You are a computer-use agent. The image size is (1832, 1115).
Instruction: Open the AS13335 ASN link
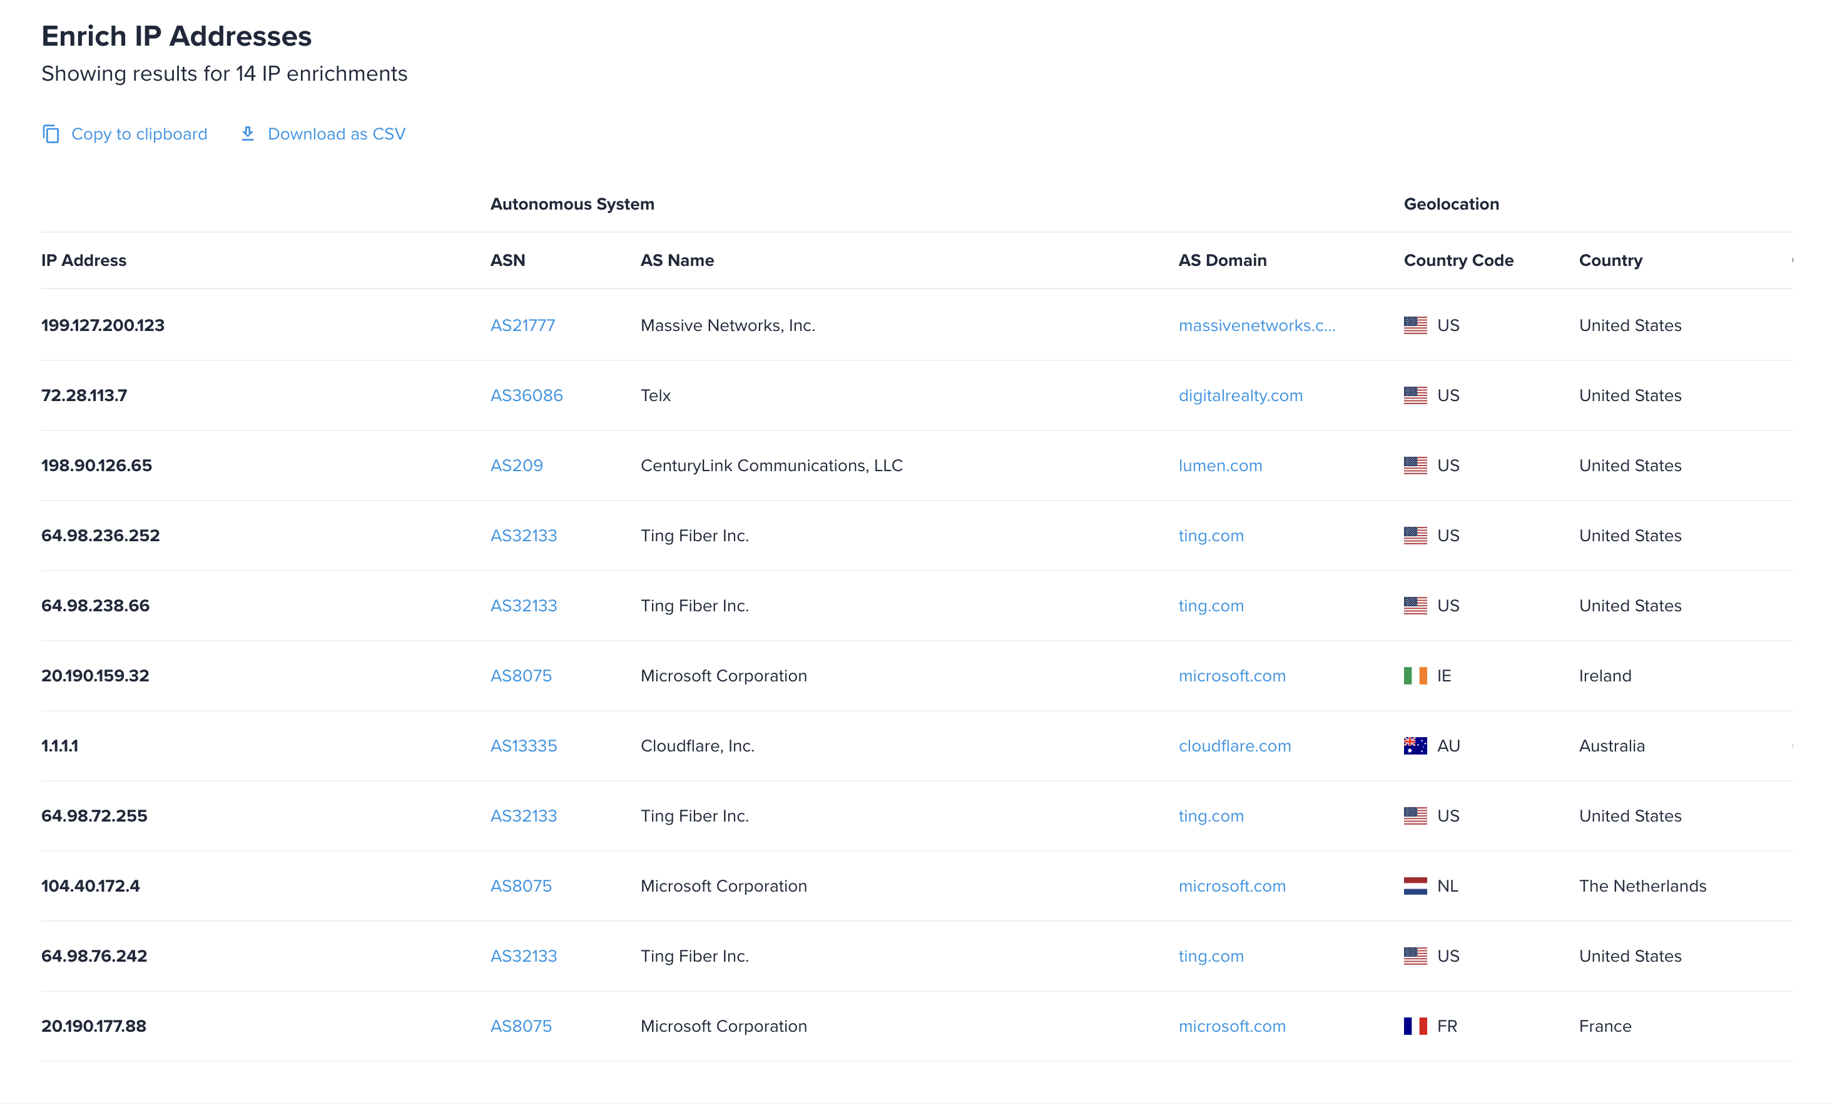(524, 746)
